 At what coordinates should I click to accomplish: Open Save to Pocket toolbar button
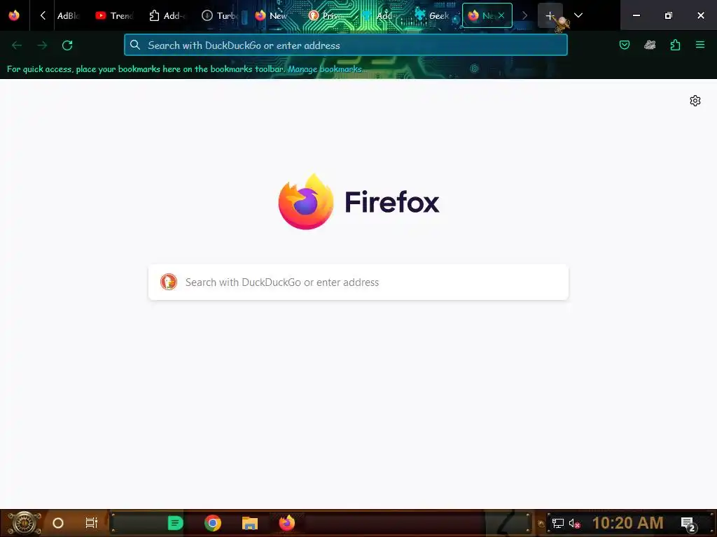[624, 45]
